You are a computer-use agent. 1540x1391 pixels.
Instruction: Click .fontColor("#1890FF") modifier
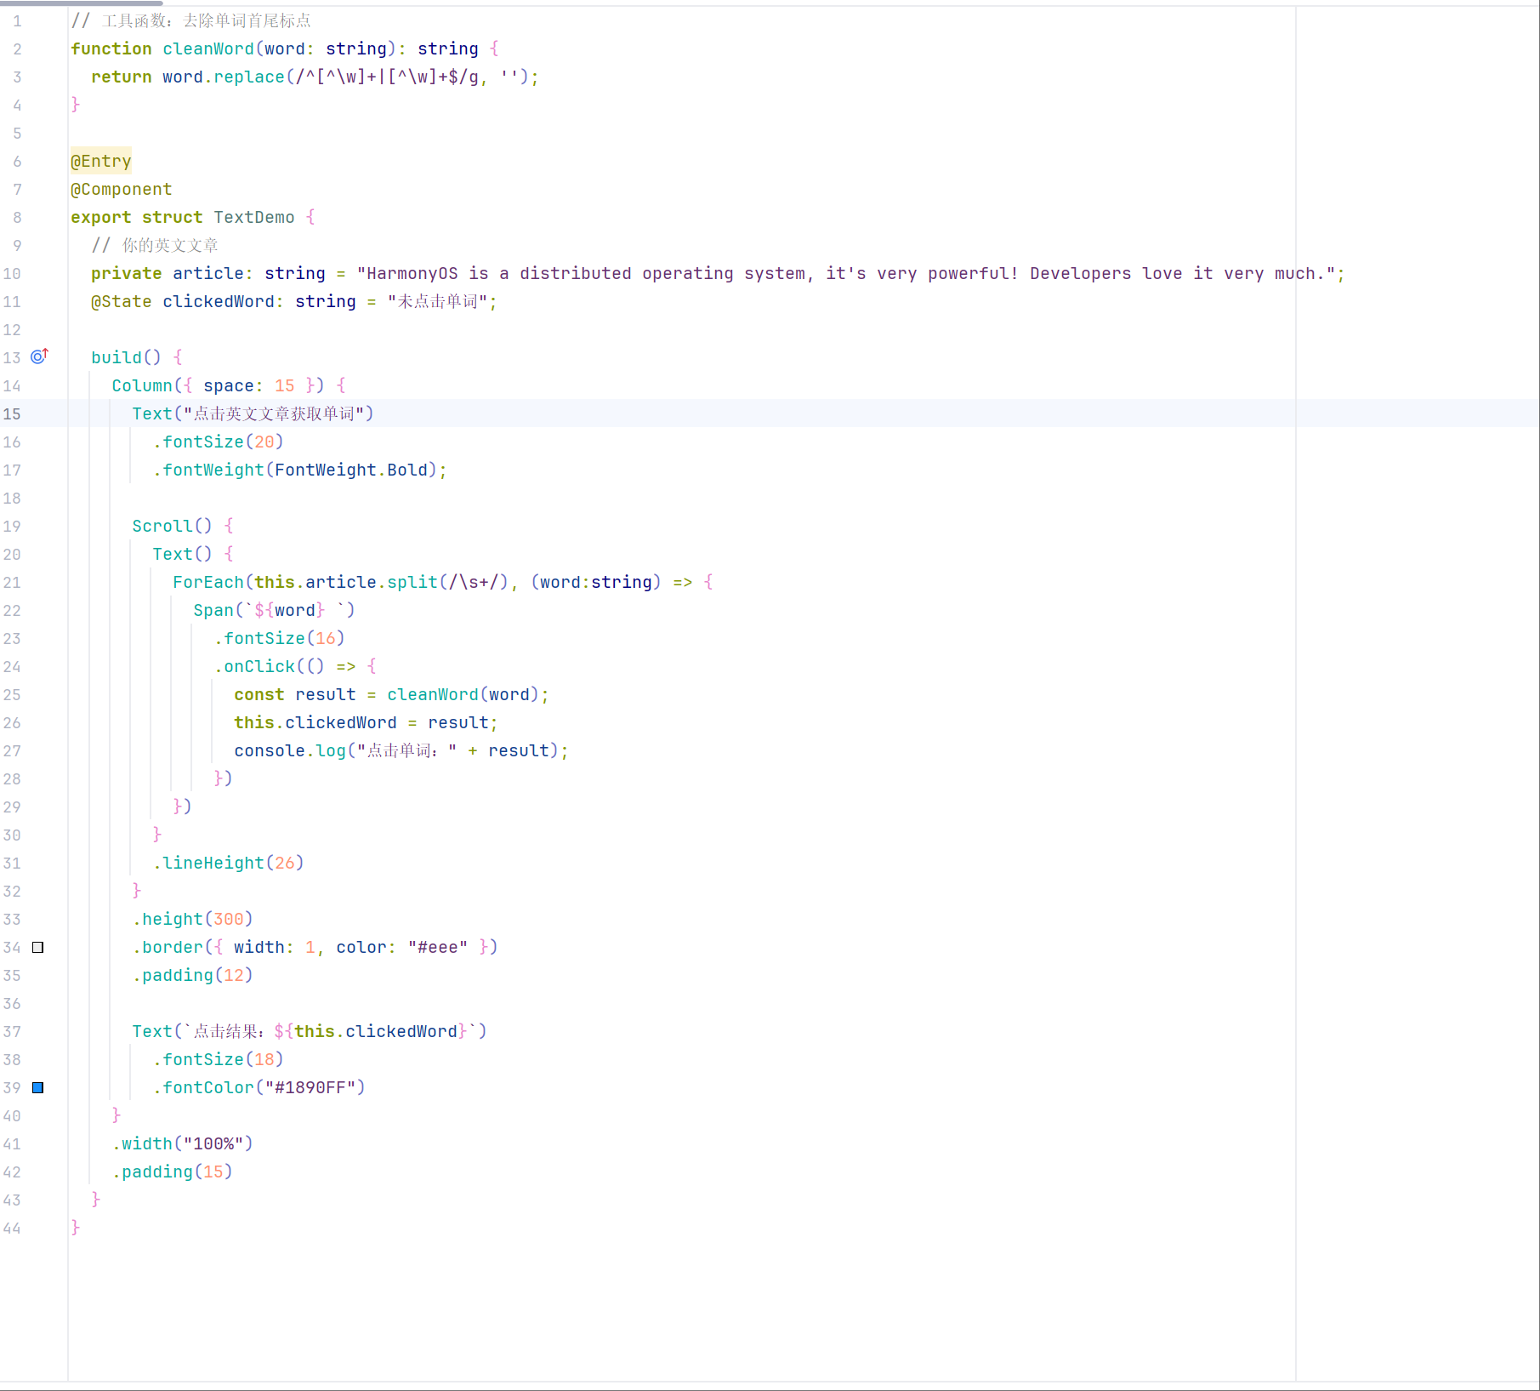[x=259, y=1087]
